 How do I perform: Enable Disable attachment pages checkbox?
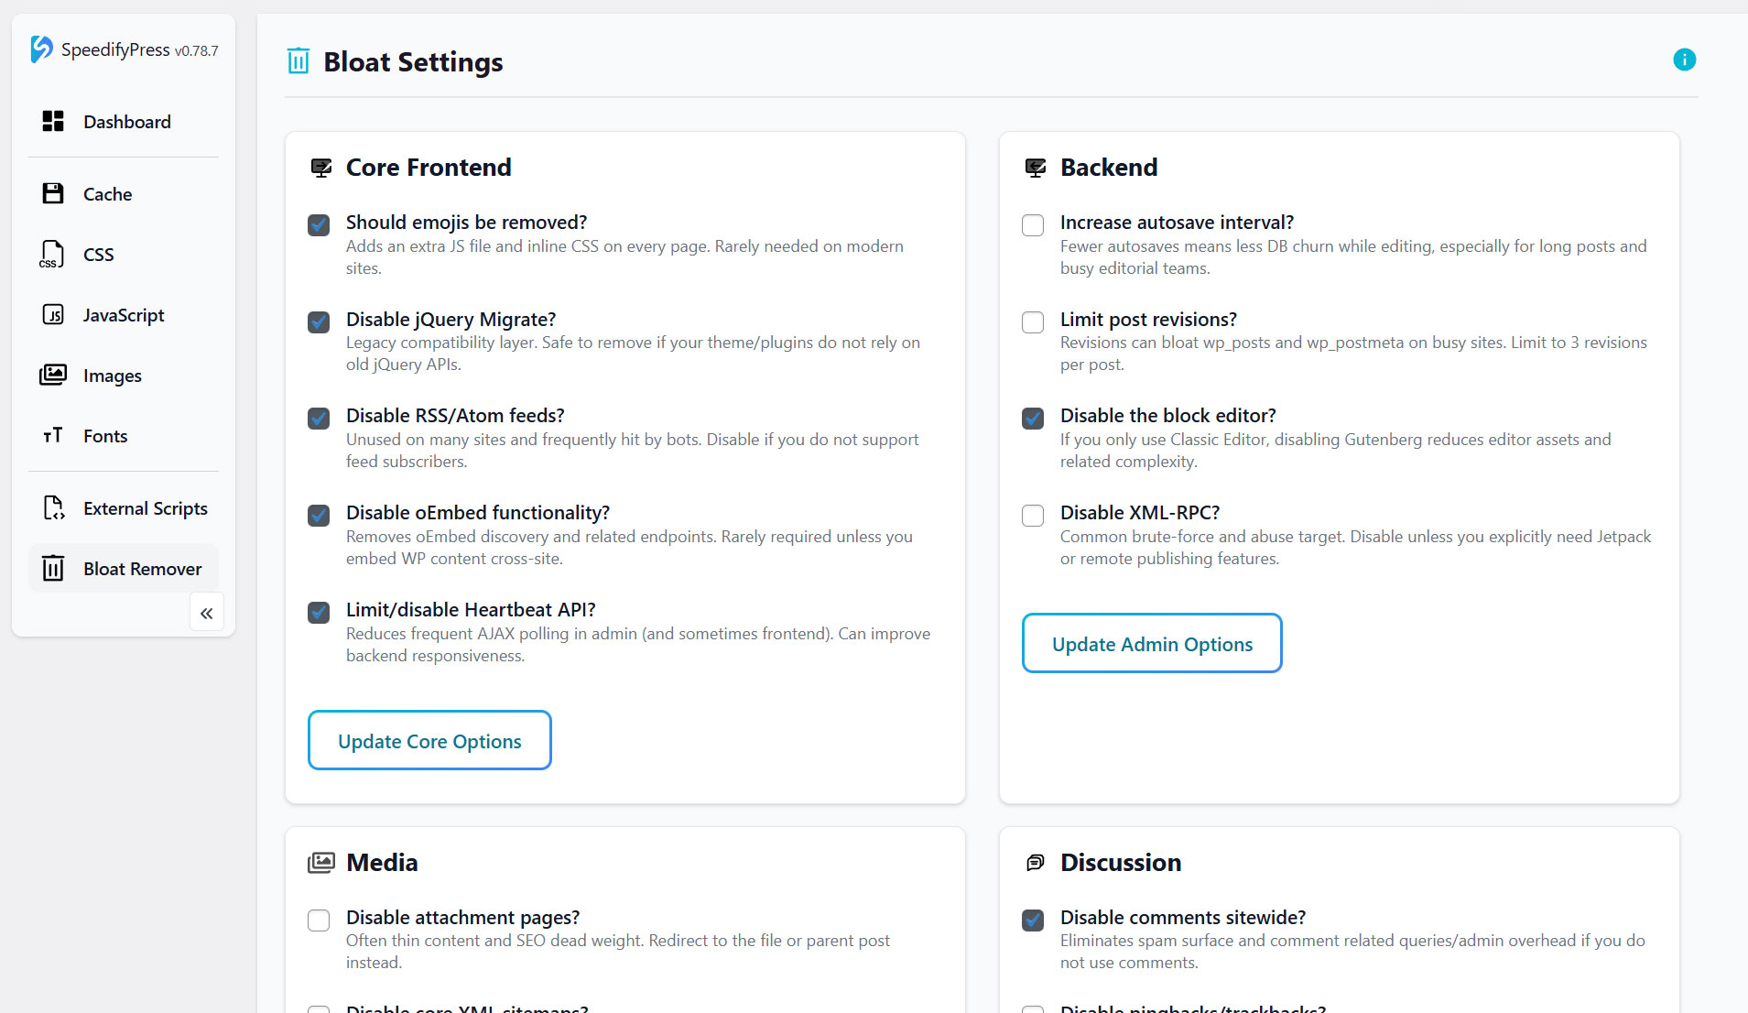point(319,920)
